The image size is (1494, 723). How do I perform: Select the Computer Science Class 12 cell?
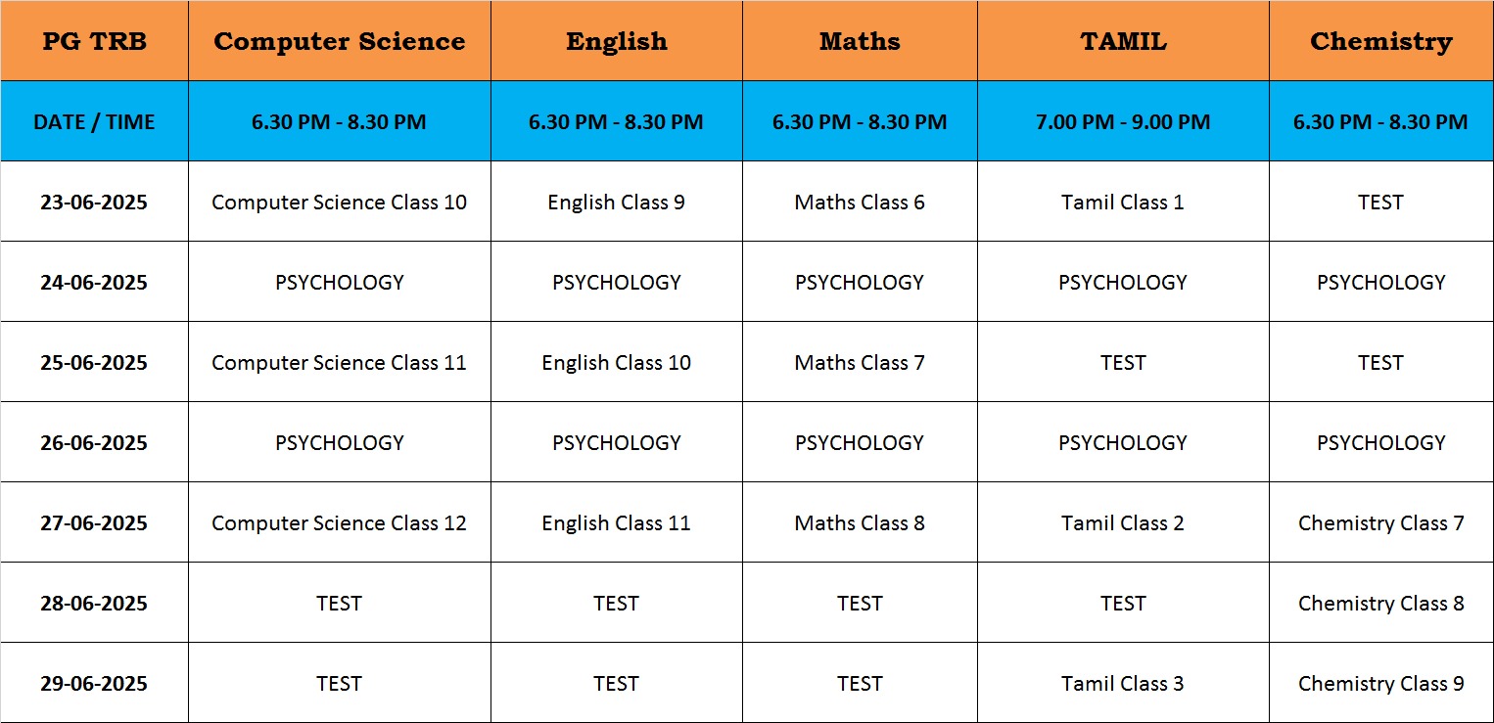pyautogui.click(x=340, y=522)
